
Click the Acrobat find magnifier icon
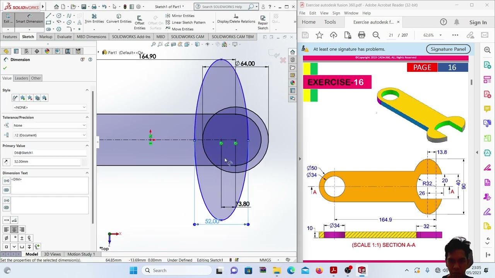tap(376, 35)
